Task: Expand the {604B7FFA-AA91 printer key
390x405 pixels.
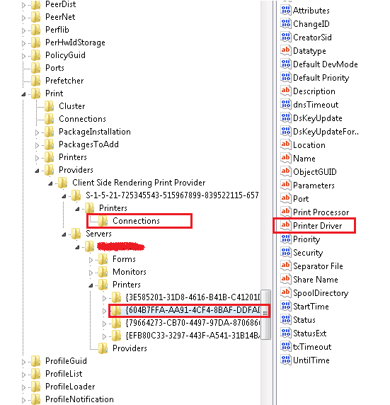Action: [104, 311]
